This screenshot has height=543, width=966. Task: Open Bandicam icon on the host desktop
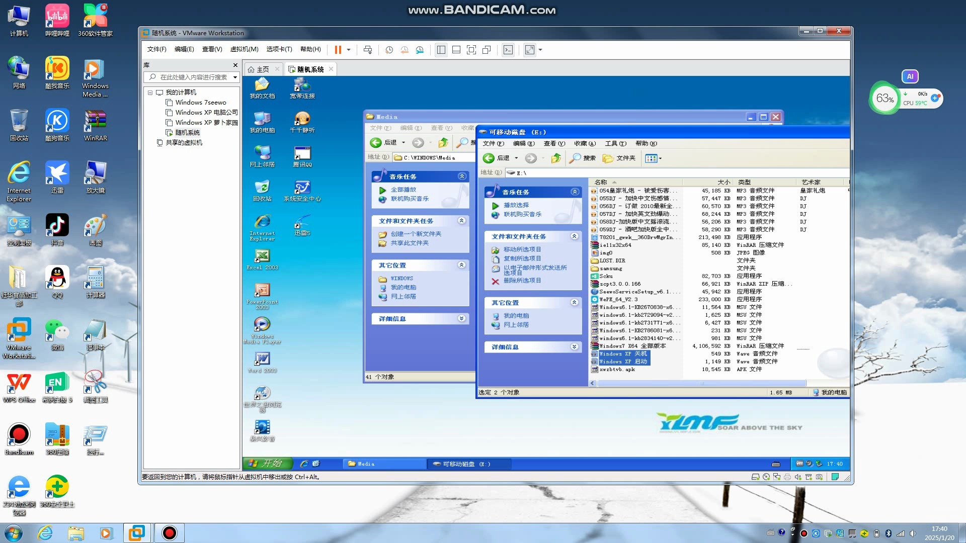[x=19, y=439]
